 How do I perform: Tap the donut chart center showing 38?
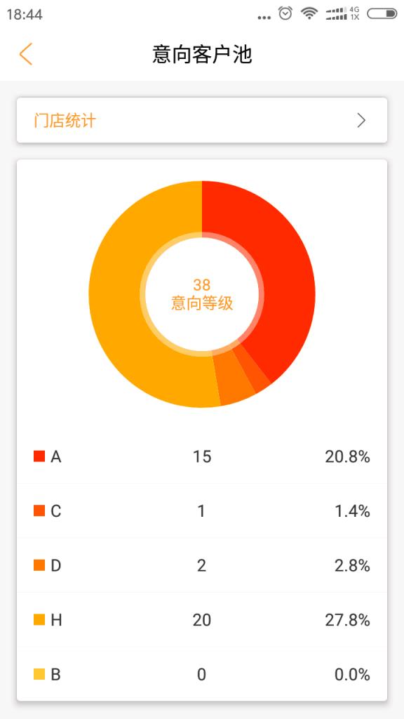point(202,293)
